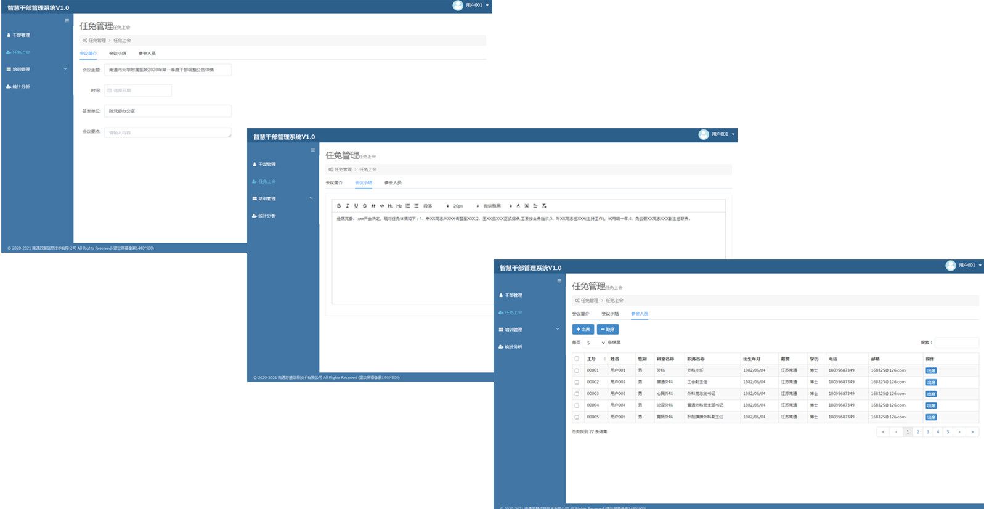Image resolution: width=984 pixels, height=509 pixels.
Task: Click the − 缺席 button
Action: point(608,330)
